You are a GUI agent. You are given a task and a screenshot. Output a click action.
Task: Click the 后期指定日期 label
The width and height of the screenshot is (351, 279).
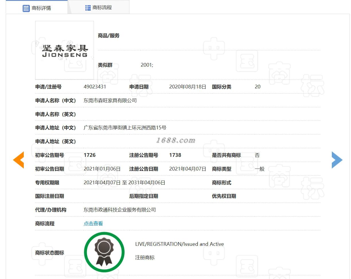coord(144,196)
